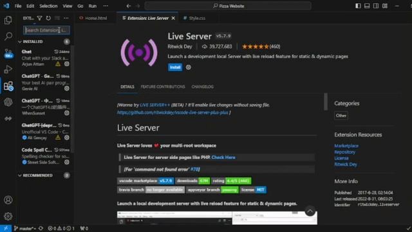Select the Details tab
Image resolution: width=412 pixels, height=232 pixels.
[127, 87]
